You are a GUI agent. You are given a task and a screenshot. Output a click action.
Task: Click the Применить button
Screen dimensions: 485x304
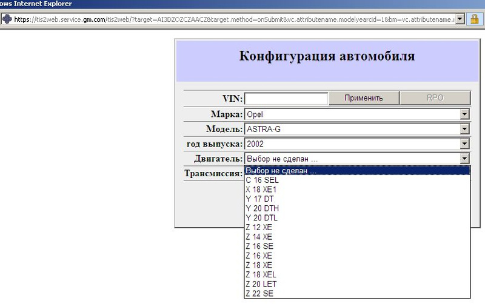[364, 98]
